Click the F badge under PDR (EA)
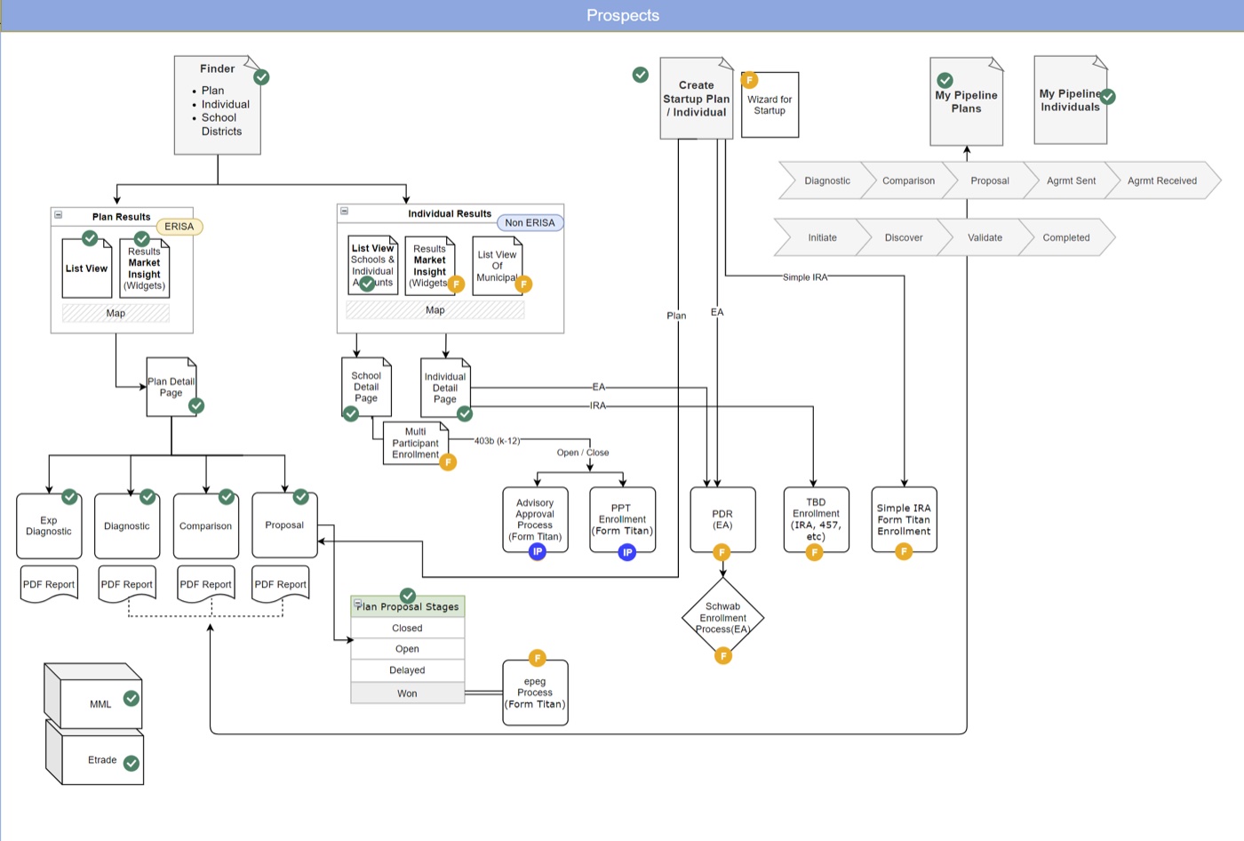Viewport: 1244px width, 841px height. pyautogui.click(x=722, y=552)
